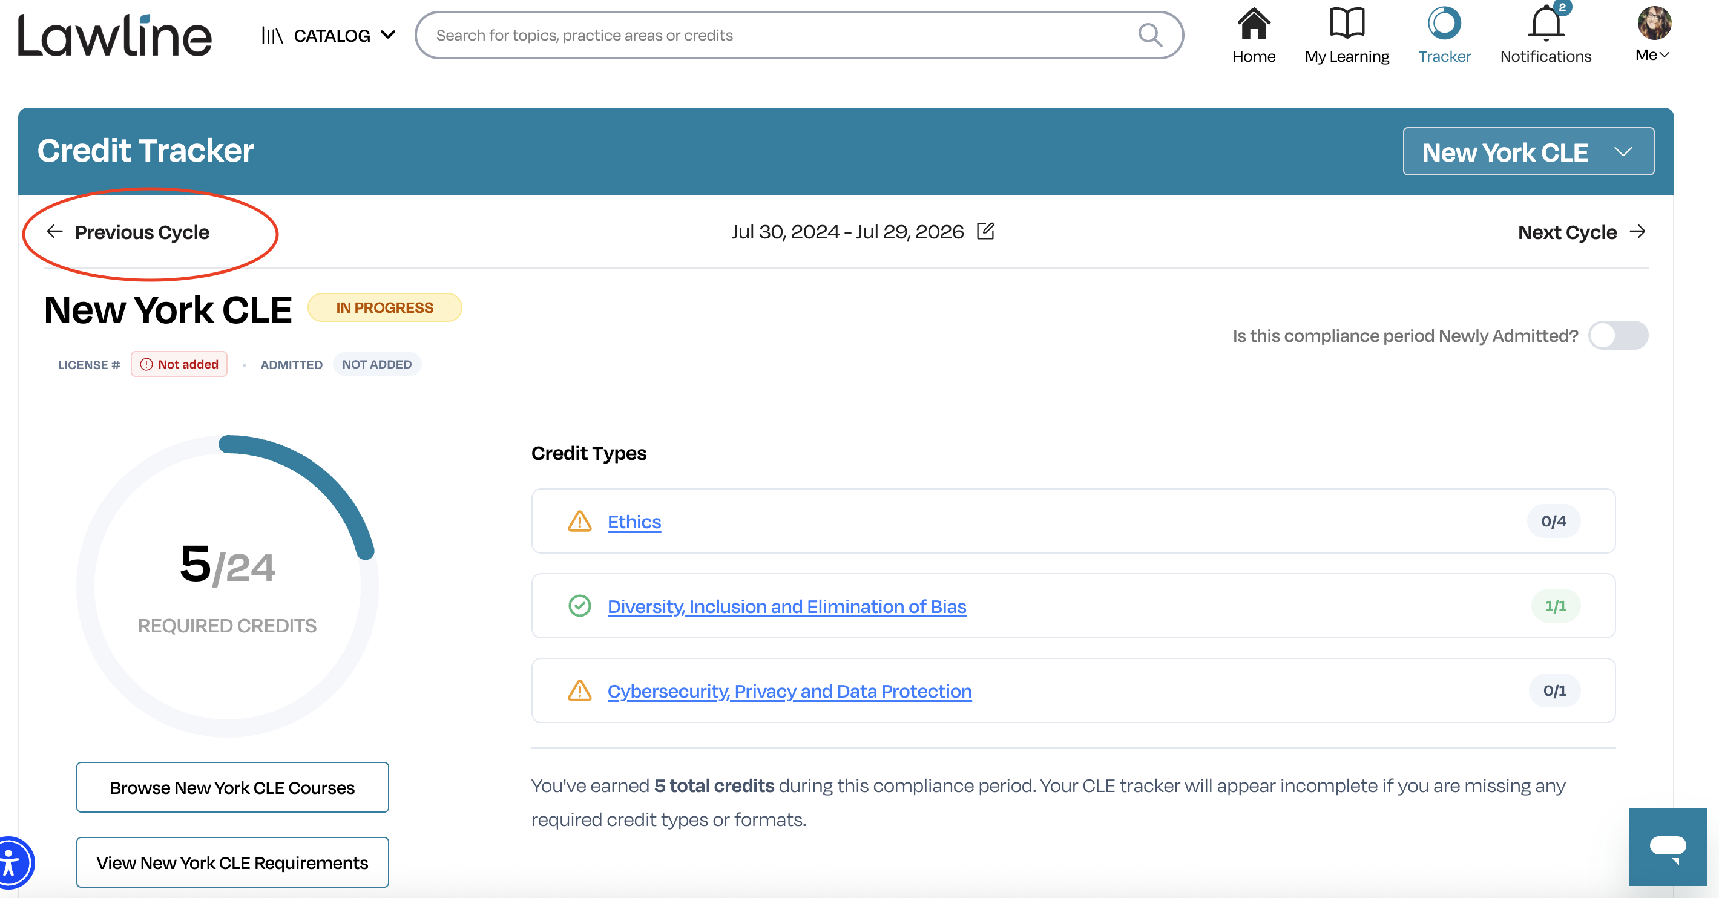Click the IN PROGRESS status badge

tap(384, 307)
